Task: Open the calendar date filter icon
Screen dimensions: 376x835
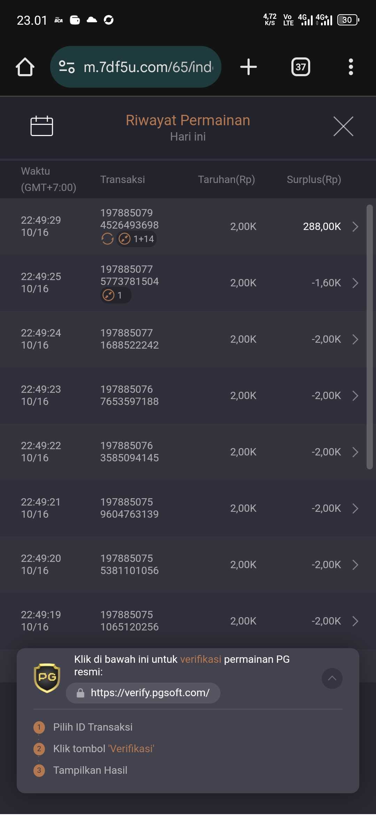Action: [x=42, y=126]
